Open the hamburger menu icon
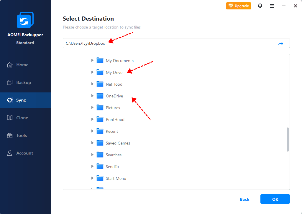This screenshot has width=302, height=214. tap(272, 6)
